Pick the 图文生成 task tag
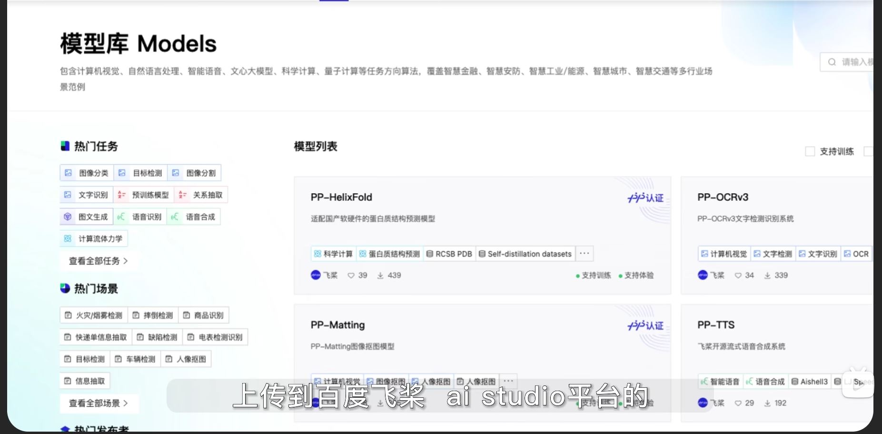882x434 pixels. (86, 217)
